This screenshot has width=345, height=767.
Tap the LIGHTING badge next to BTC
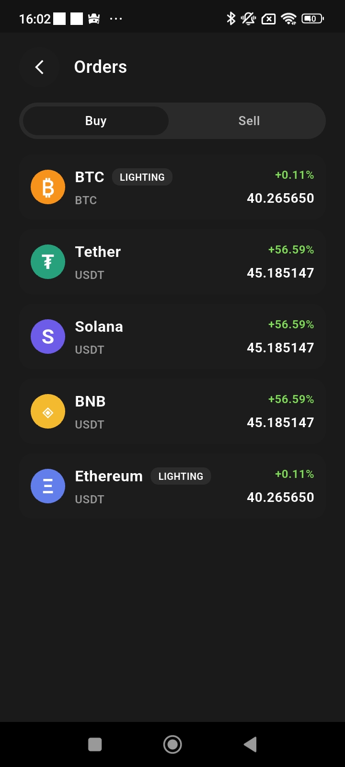(x=142, y=177)
